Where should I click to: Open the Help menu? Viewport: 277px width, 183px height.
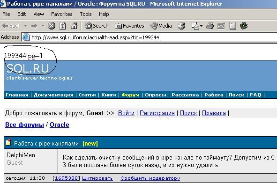[x=104, y=14]
